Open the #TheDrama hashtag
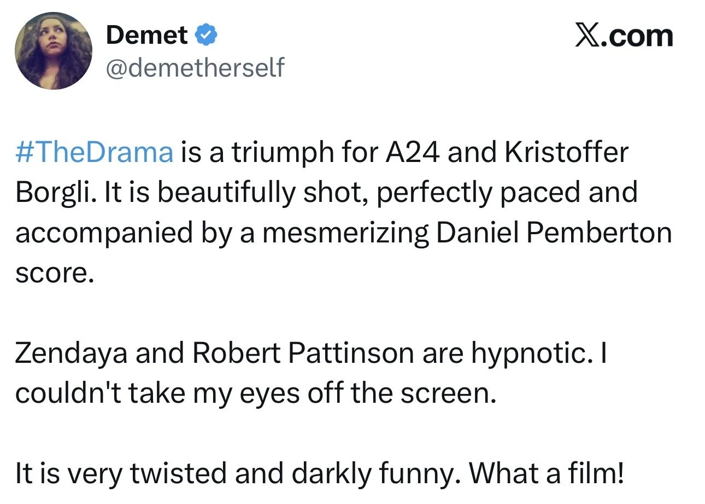The height and width of the screenshot is (504, 705). click(94, 153)
